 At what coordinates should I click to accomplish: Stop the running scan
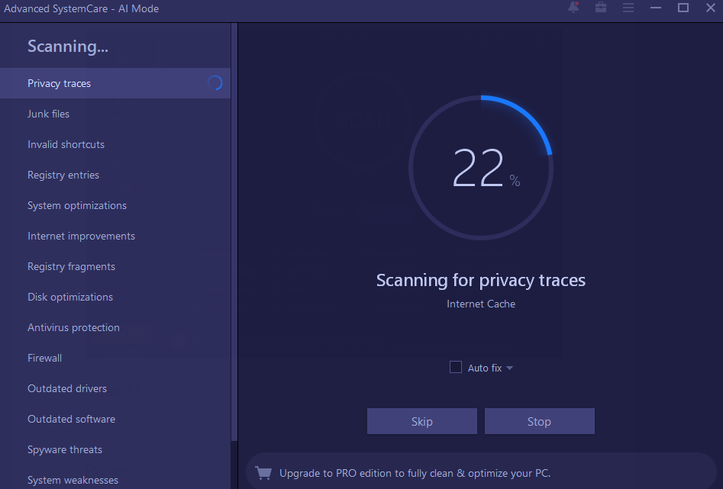click(540, 421)
